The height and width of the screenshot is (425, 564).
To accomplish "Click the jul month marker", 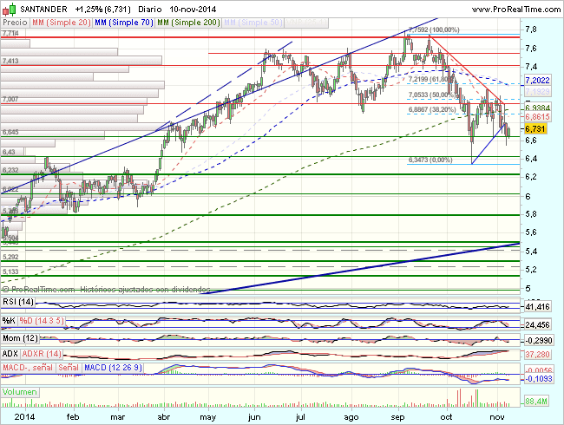I will (300, 417).
